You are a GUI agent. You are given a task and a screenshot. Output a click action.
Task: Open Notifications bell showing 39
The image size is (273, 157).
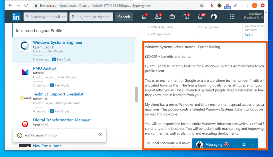pyautogui.click(x=200, y=16)
